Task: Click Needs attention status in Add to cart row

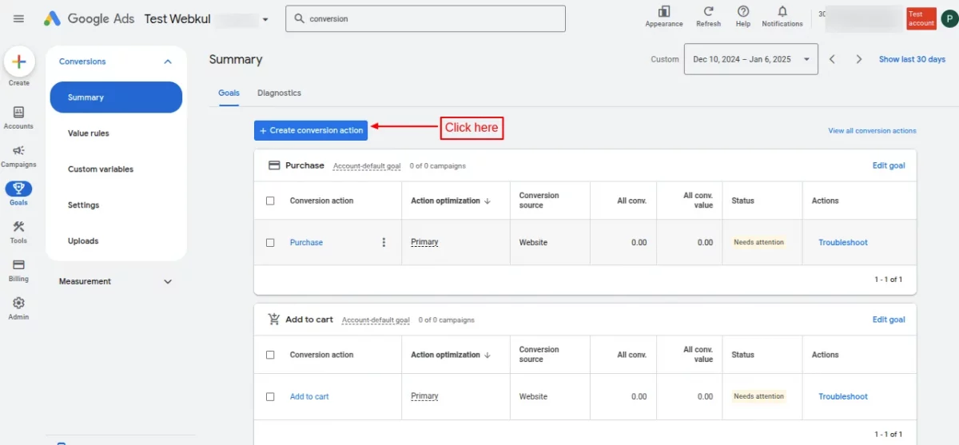Action: coord(758,396)
